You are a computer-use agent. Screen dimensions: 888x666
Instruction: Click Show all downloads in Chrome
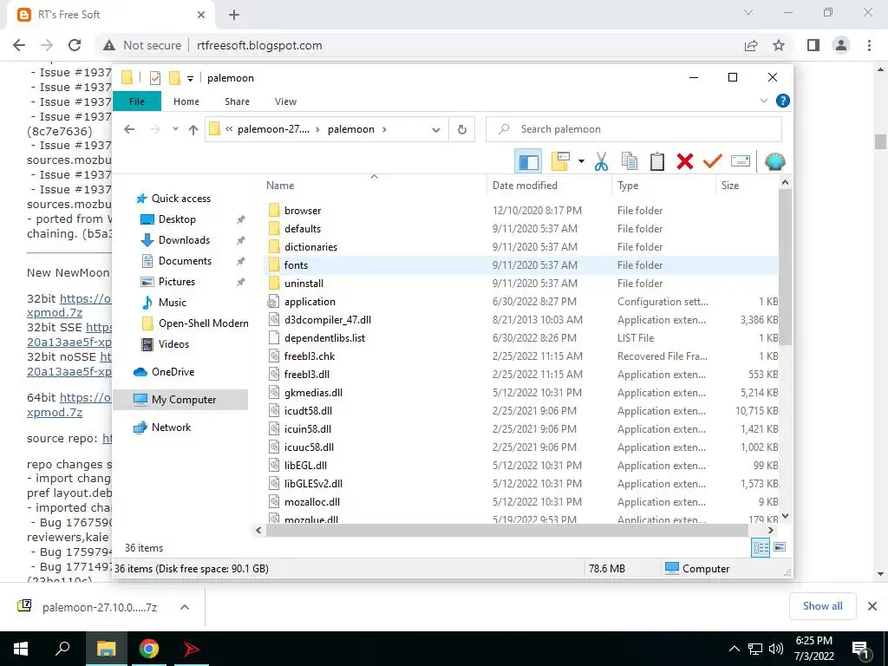coord(822,606)
